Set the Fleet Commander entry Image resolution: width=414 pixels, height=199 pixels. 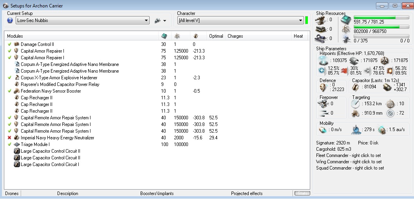[349, 155]
